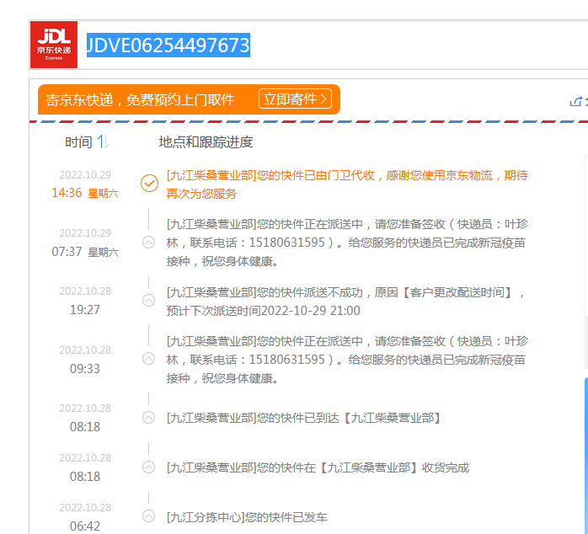Click the 06:42 timestamp
This screenshot has width=588, height=534.
(85, 526)
